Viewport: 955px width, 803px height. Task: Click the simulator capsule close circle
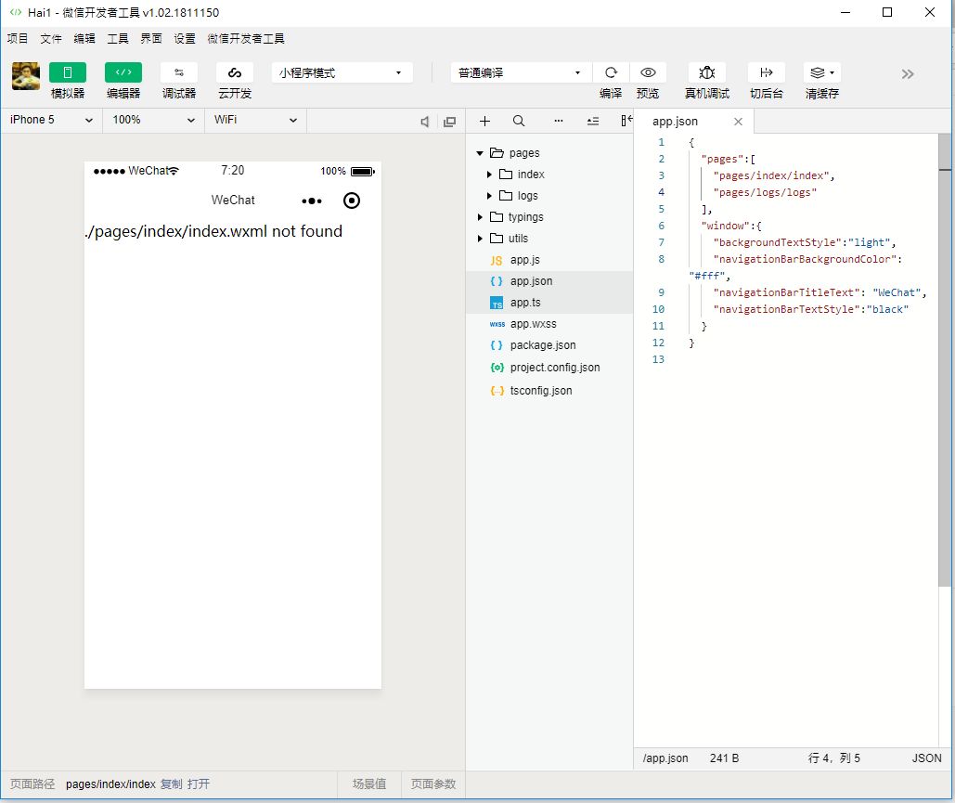tap(352, 201)
